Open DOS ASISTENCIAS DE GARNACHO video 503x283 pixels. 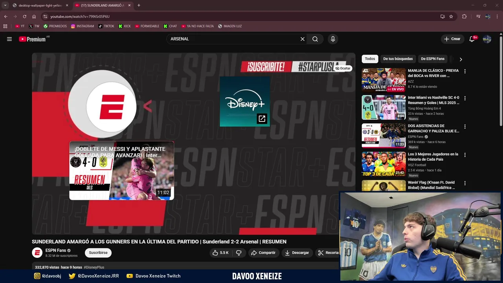point(384,136)
